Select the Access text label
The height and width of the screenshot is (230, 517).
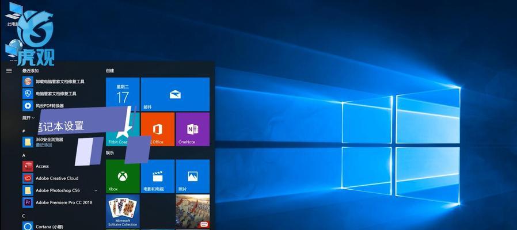42,166
